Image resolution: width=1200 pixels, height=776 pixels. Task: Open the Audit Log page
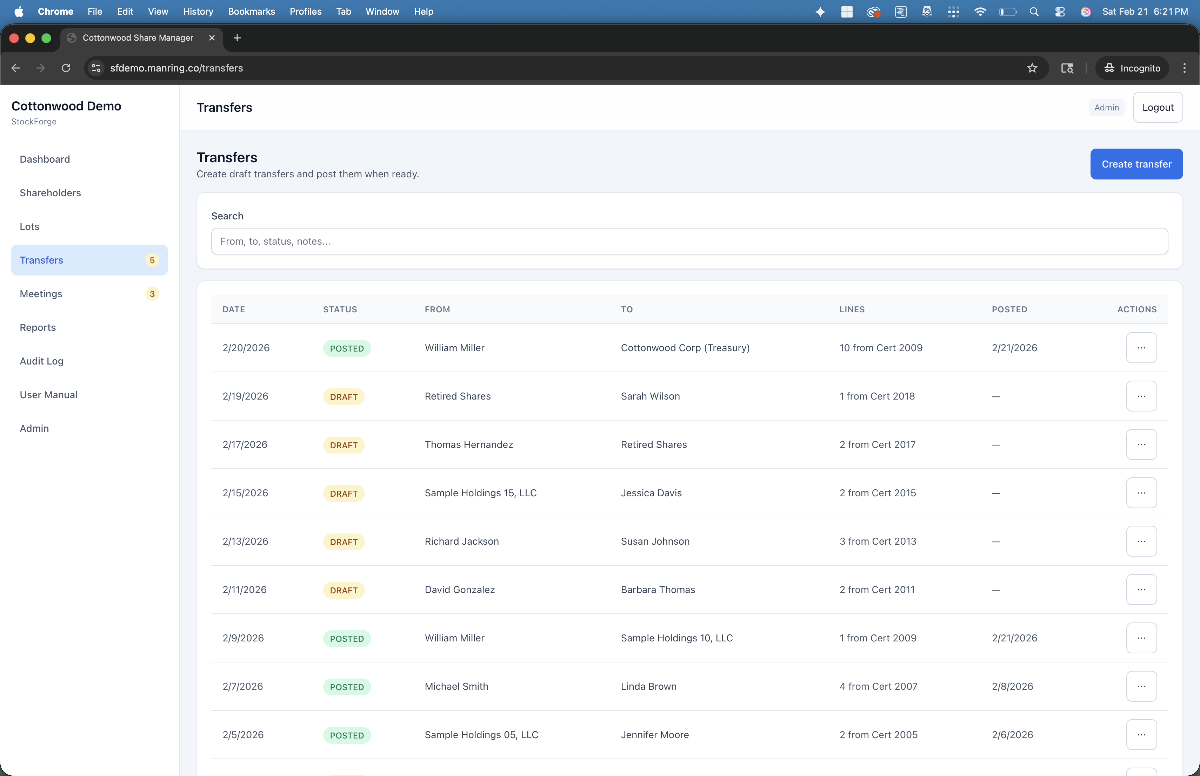click(x=42, y=361)
